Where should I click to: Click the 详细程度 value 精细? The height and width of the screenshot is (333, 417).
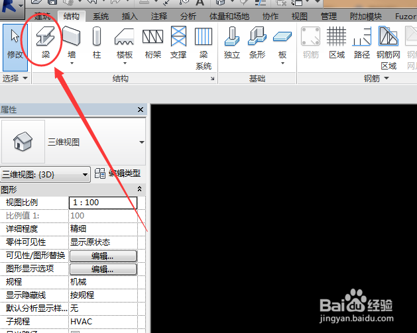coord(103,228)
